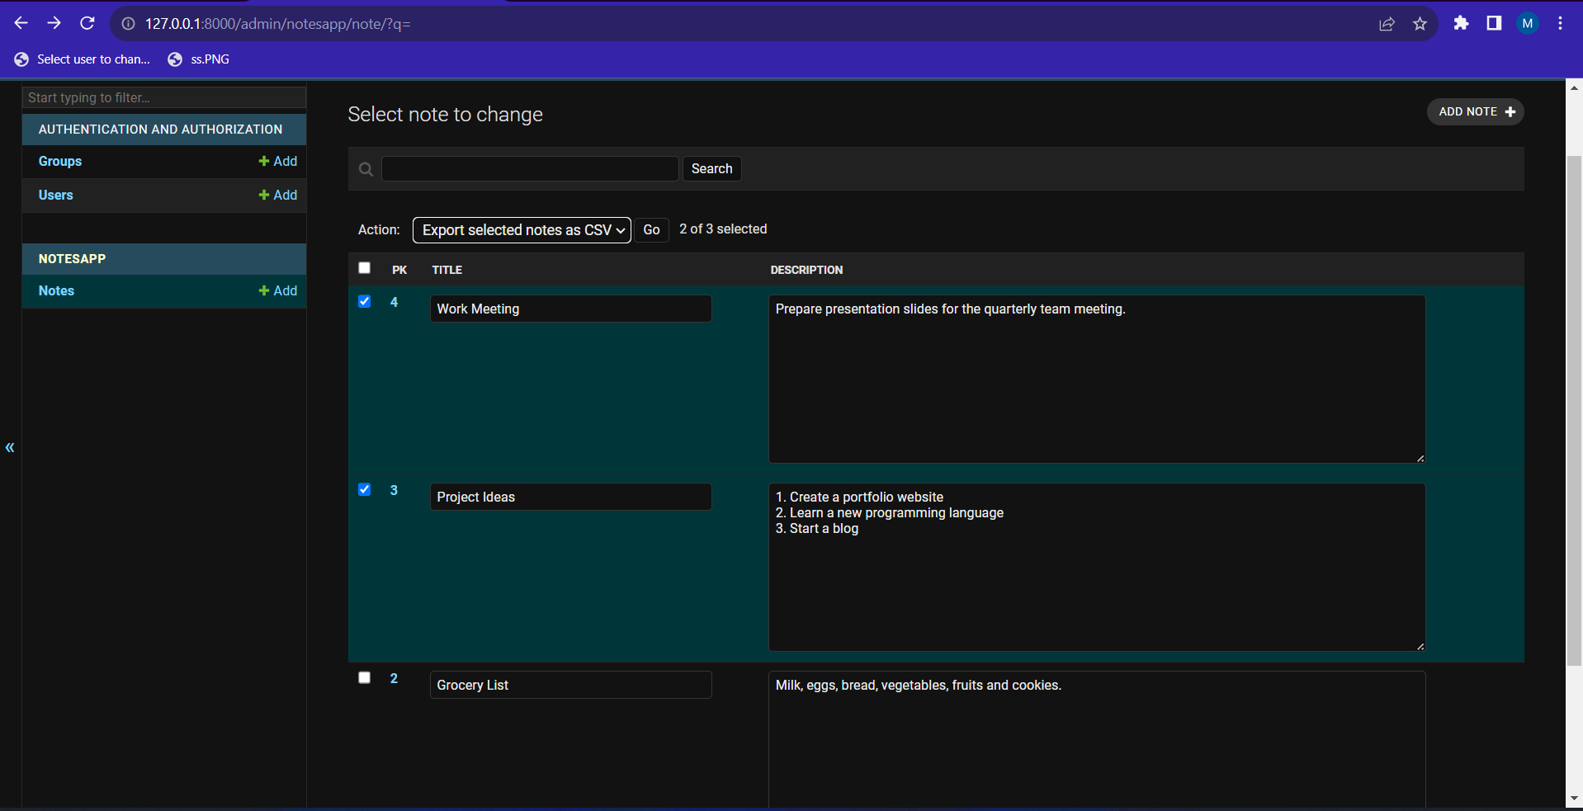Open Authentication and Authorization section
This screenshot has height=811, width=1583.
click(x=160, y=130)
